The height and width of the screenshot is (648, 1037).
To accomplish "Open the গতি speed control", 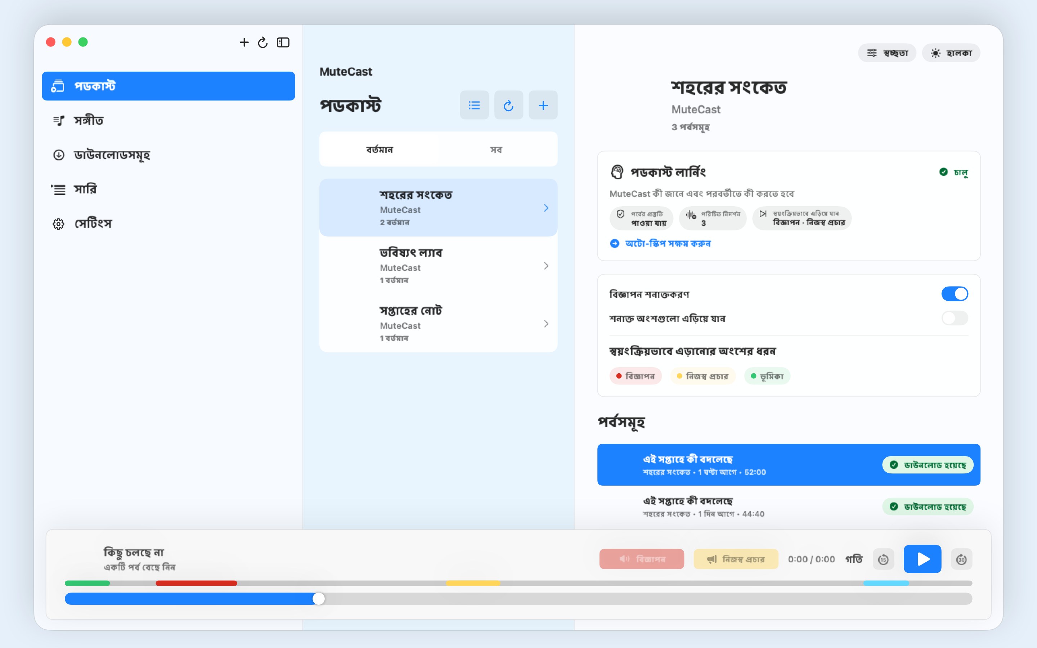I will point(854,559).
